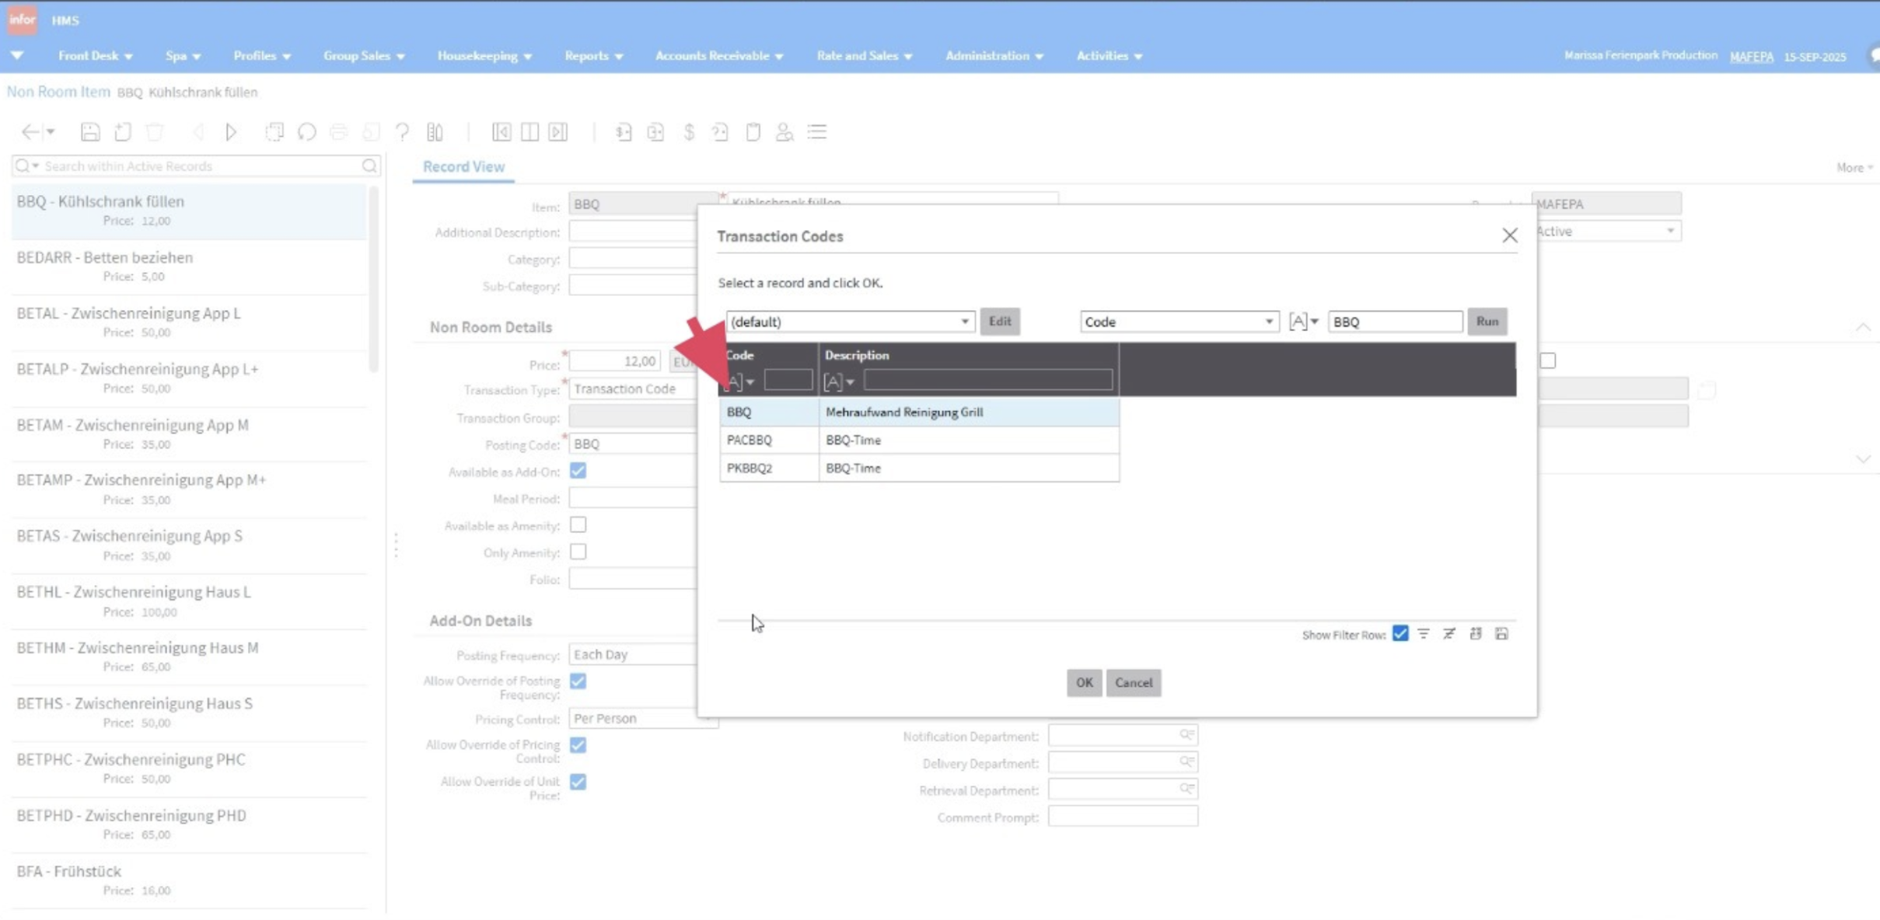Enable the Available as Amenity checkbox
This screenshot has height=920, width=1880.
point(578,525)
